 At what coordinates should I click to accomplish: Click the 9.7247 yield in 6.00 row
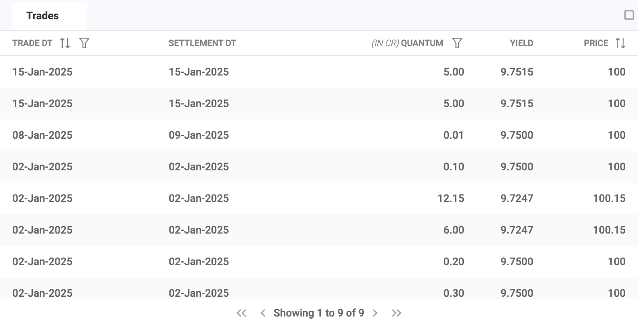pyautogui.click(x=517, y=230)
